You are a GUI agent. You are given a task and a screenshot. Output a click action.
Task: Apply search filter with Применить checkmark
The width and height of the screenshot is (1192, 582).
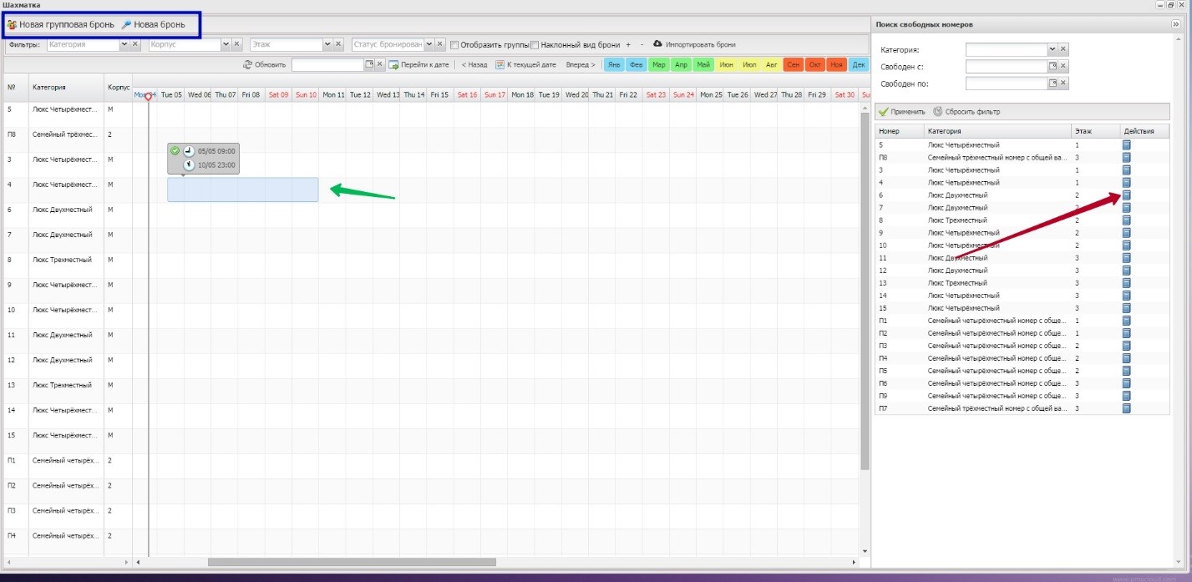pyautogui.click(x=884, y=112)
